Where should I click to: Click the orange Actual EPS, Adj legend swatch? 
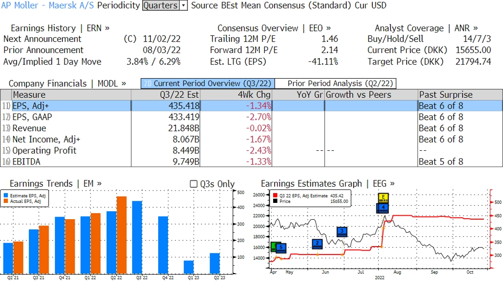pos(6,201)
